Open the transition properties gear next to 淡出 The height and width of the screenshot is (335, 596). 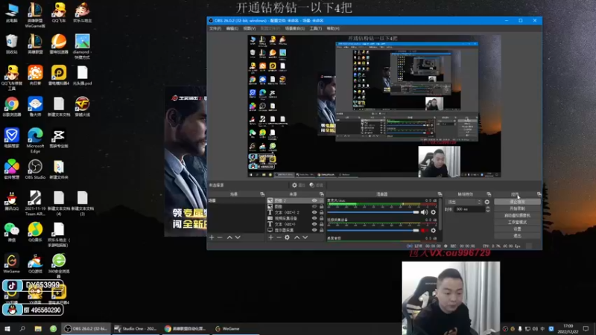coord(487,202)
